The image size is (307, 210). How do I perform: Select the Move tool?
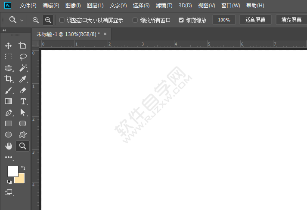[8, 46]
